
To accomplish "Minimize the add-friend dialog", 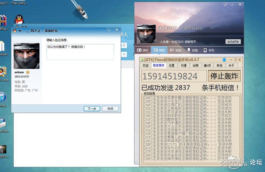I will point(109,30).
